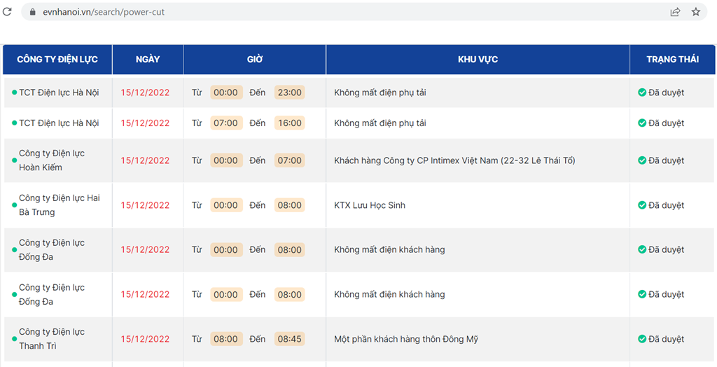
Task: Click the green check icon in the KTX Lưu Học Sinh row
Action: point(641,205)
